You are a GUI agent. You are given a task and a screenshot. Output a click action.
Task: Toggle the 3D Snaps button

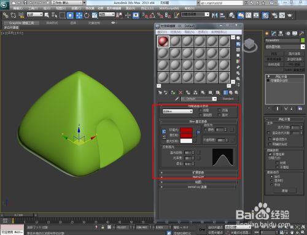(x=145, y=15)
